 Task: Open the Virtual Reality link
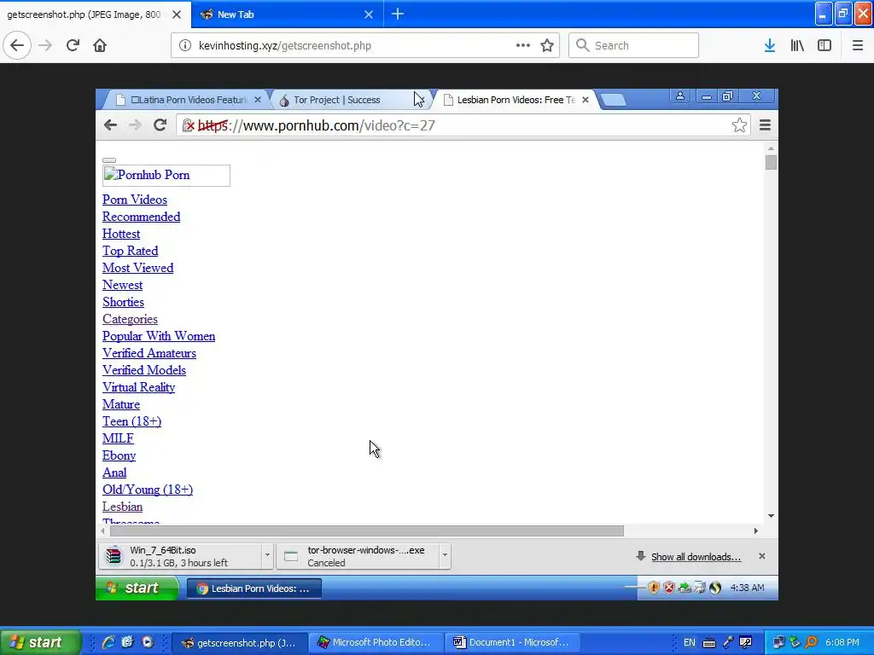(x=138, y=387)
